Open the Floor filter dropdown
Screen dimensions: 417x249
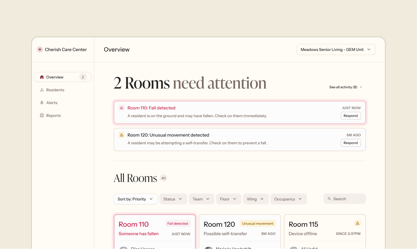[x=229, y=199]
